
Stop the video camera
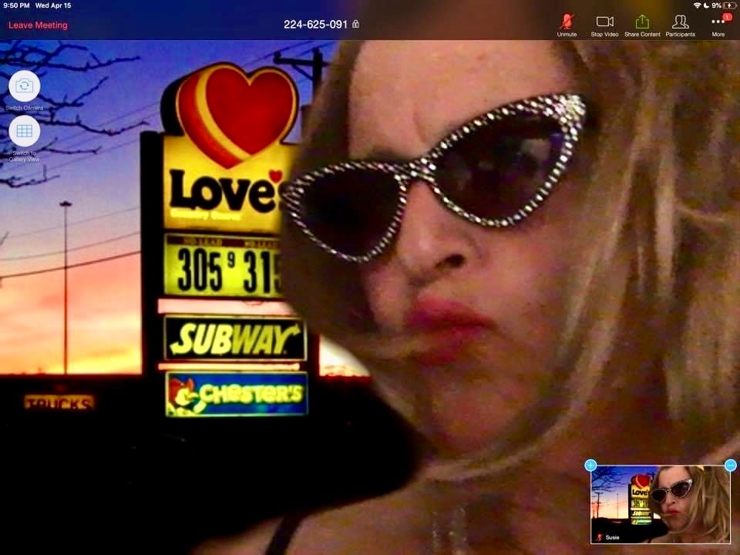click(x=604, y=25)
